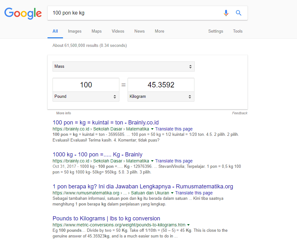Viewport: 297px width, 240px height.
Task: Open the More search menu
Action: pos(160,31)
